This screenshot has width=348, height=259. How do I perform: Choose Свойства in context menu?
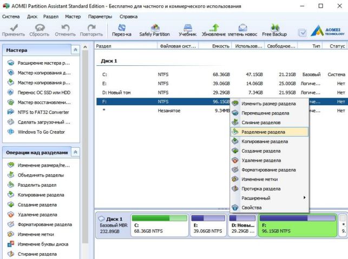tap(270, 207)
